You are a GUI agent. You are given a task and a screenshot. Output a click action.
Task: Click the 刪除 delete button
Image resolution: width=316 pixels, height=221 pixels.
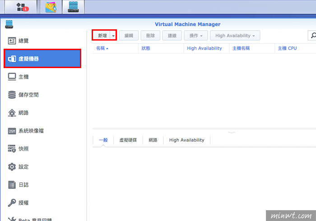pos(150,36)
